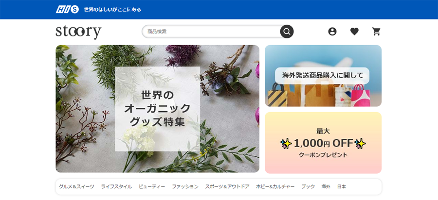438x200 pixels.
Task: Select the スポーツ&アウトドア category
Action: coord(227,186)
